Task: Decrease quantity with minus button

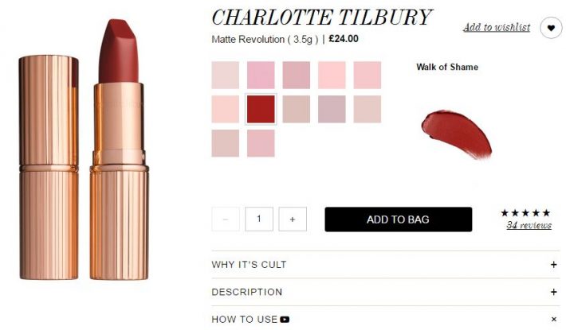Action: coord(226,219)
